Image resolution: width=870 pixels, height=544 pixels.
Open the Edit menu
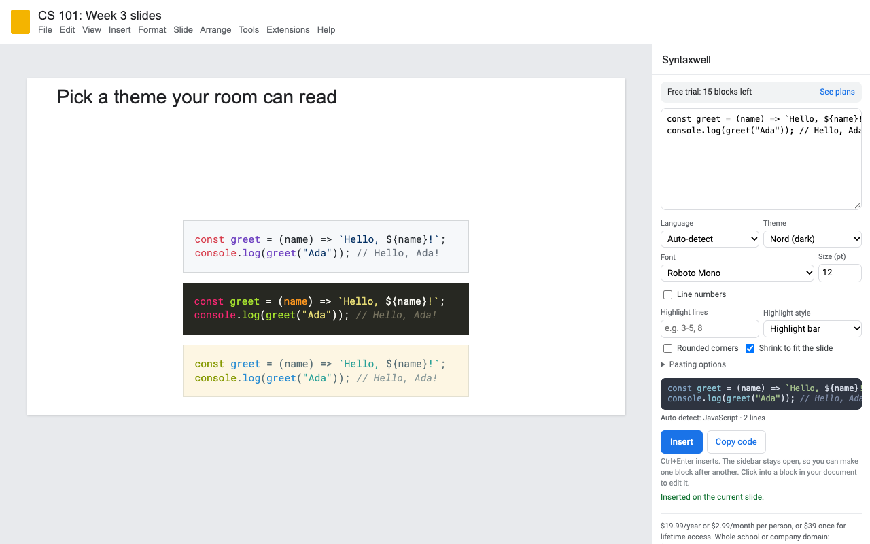click(x=67, y=30)
